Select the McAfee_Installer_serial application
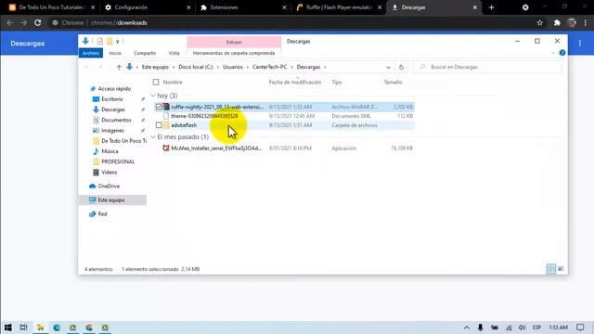This screenshot has height=334, width=594. coord(216,148)
